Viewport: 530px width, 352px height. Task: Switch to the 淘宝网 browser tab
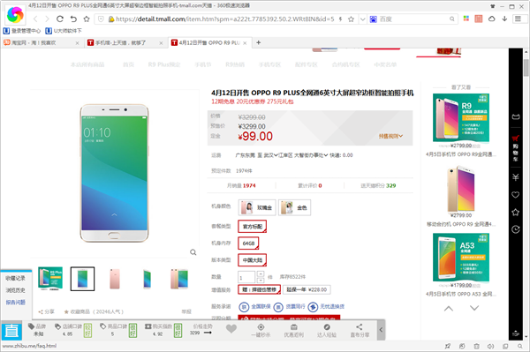(x=42, y=43)
